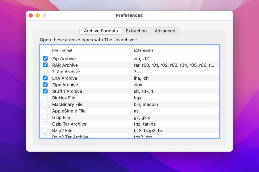Image resolution: width=259 pixels, height=172 pixels.
Task: Click the 'sit, sitx, 1' extensions cell
Action: tap(144, 92)
